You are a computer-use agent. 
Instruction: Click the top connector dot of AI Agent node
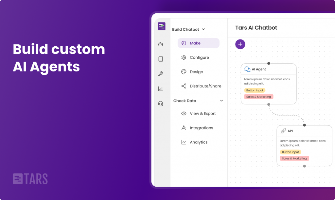tap(269, 64)
